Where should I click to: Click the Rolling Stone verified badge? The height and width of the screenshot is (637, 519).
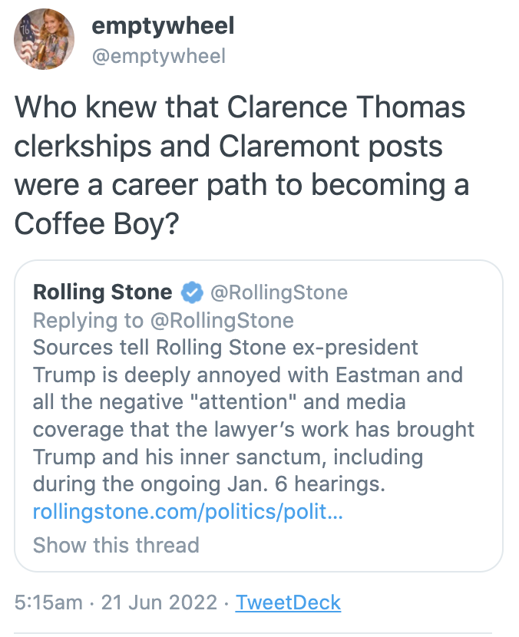pyautogui.click(x=192, y=292)
